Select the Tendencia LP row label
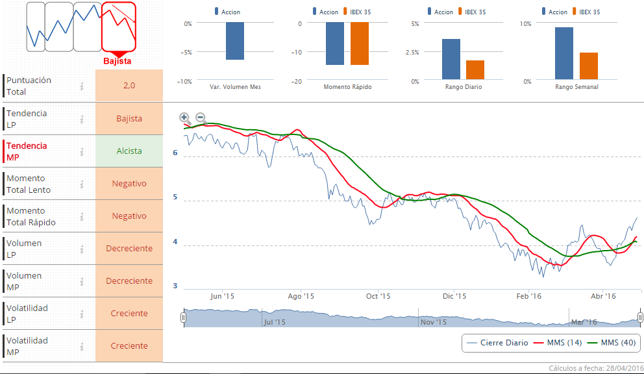Image resolution: width=644 pixels, height=374 pixels. pos(27,119)
